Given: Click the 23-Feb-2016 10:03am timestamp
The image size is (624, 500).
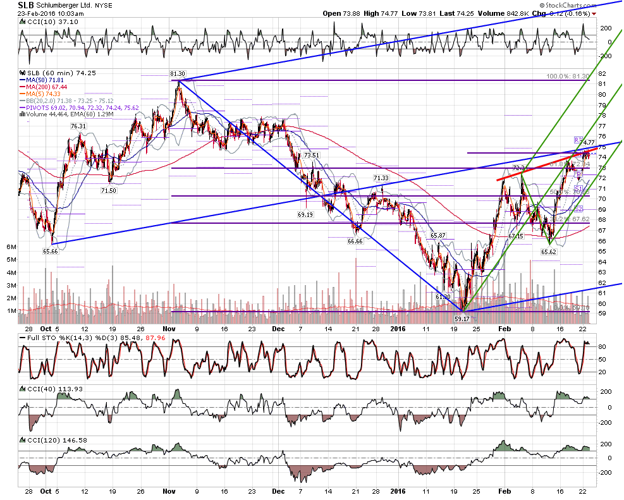Looking at the screenshot, I should point(51,13).
